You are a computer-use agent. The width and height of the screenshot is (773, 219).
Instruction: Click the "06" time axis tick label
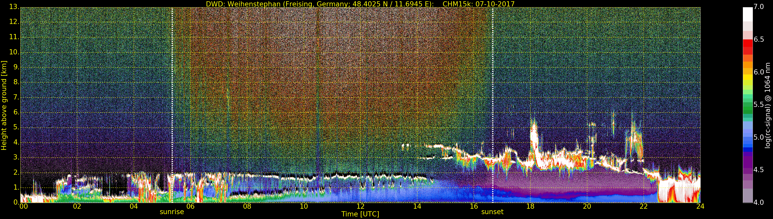191,206
